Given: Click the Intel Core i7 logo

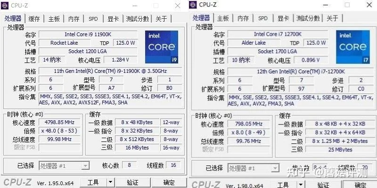Looking at the screenshot, I should (352, 47).
